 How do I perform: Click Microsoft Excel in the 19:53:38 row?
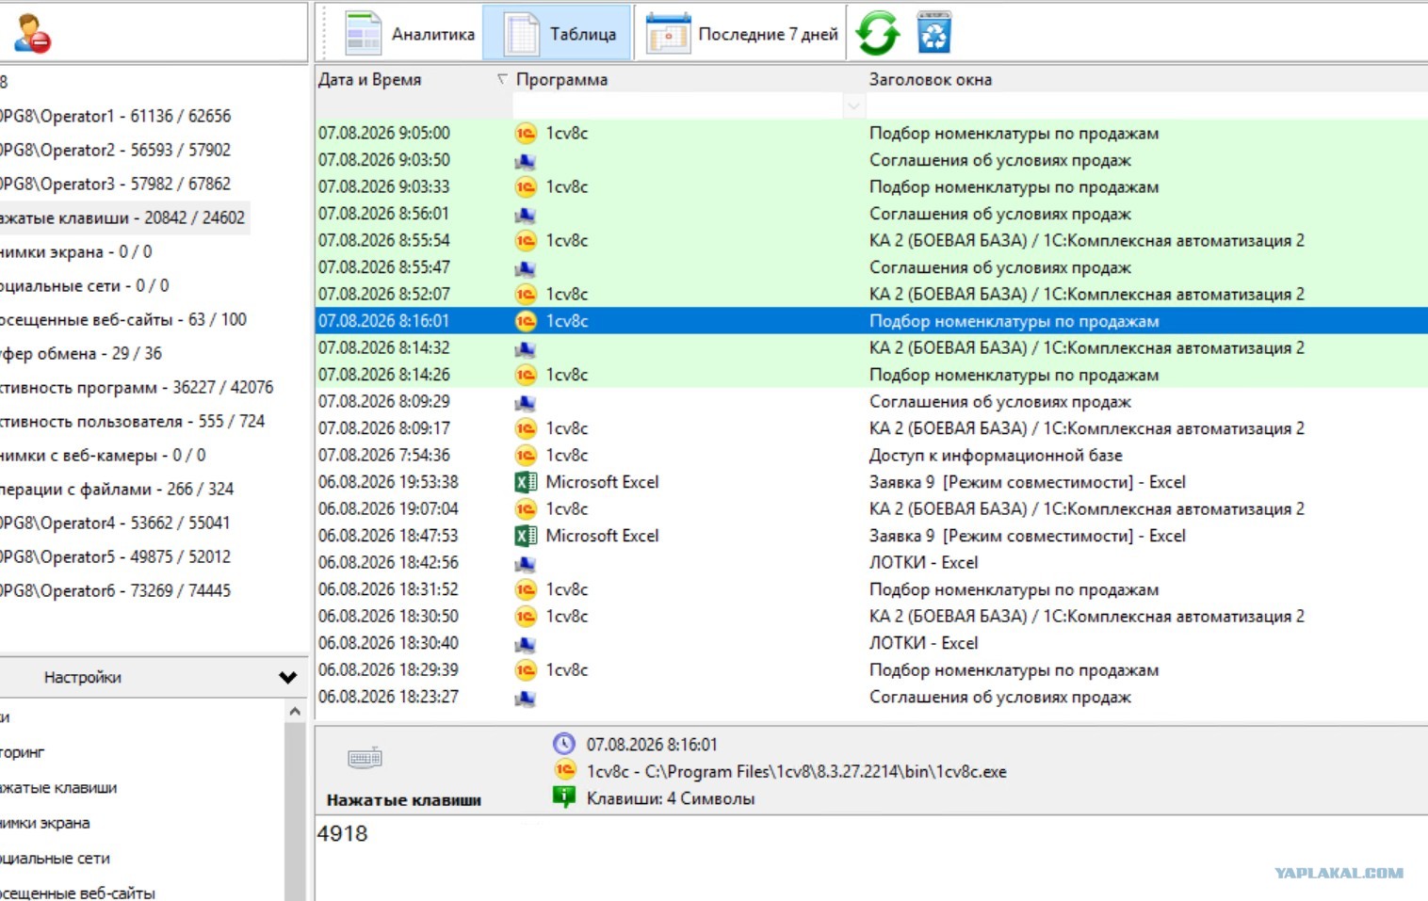click(602, 482)
